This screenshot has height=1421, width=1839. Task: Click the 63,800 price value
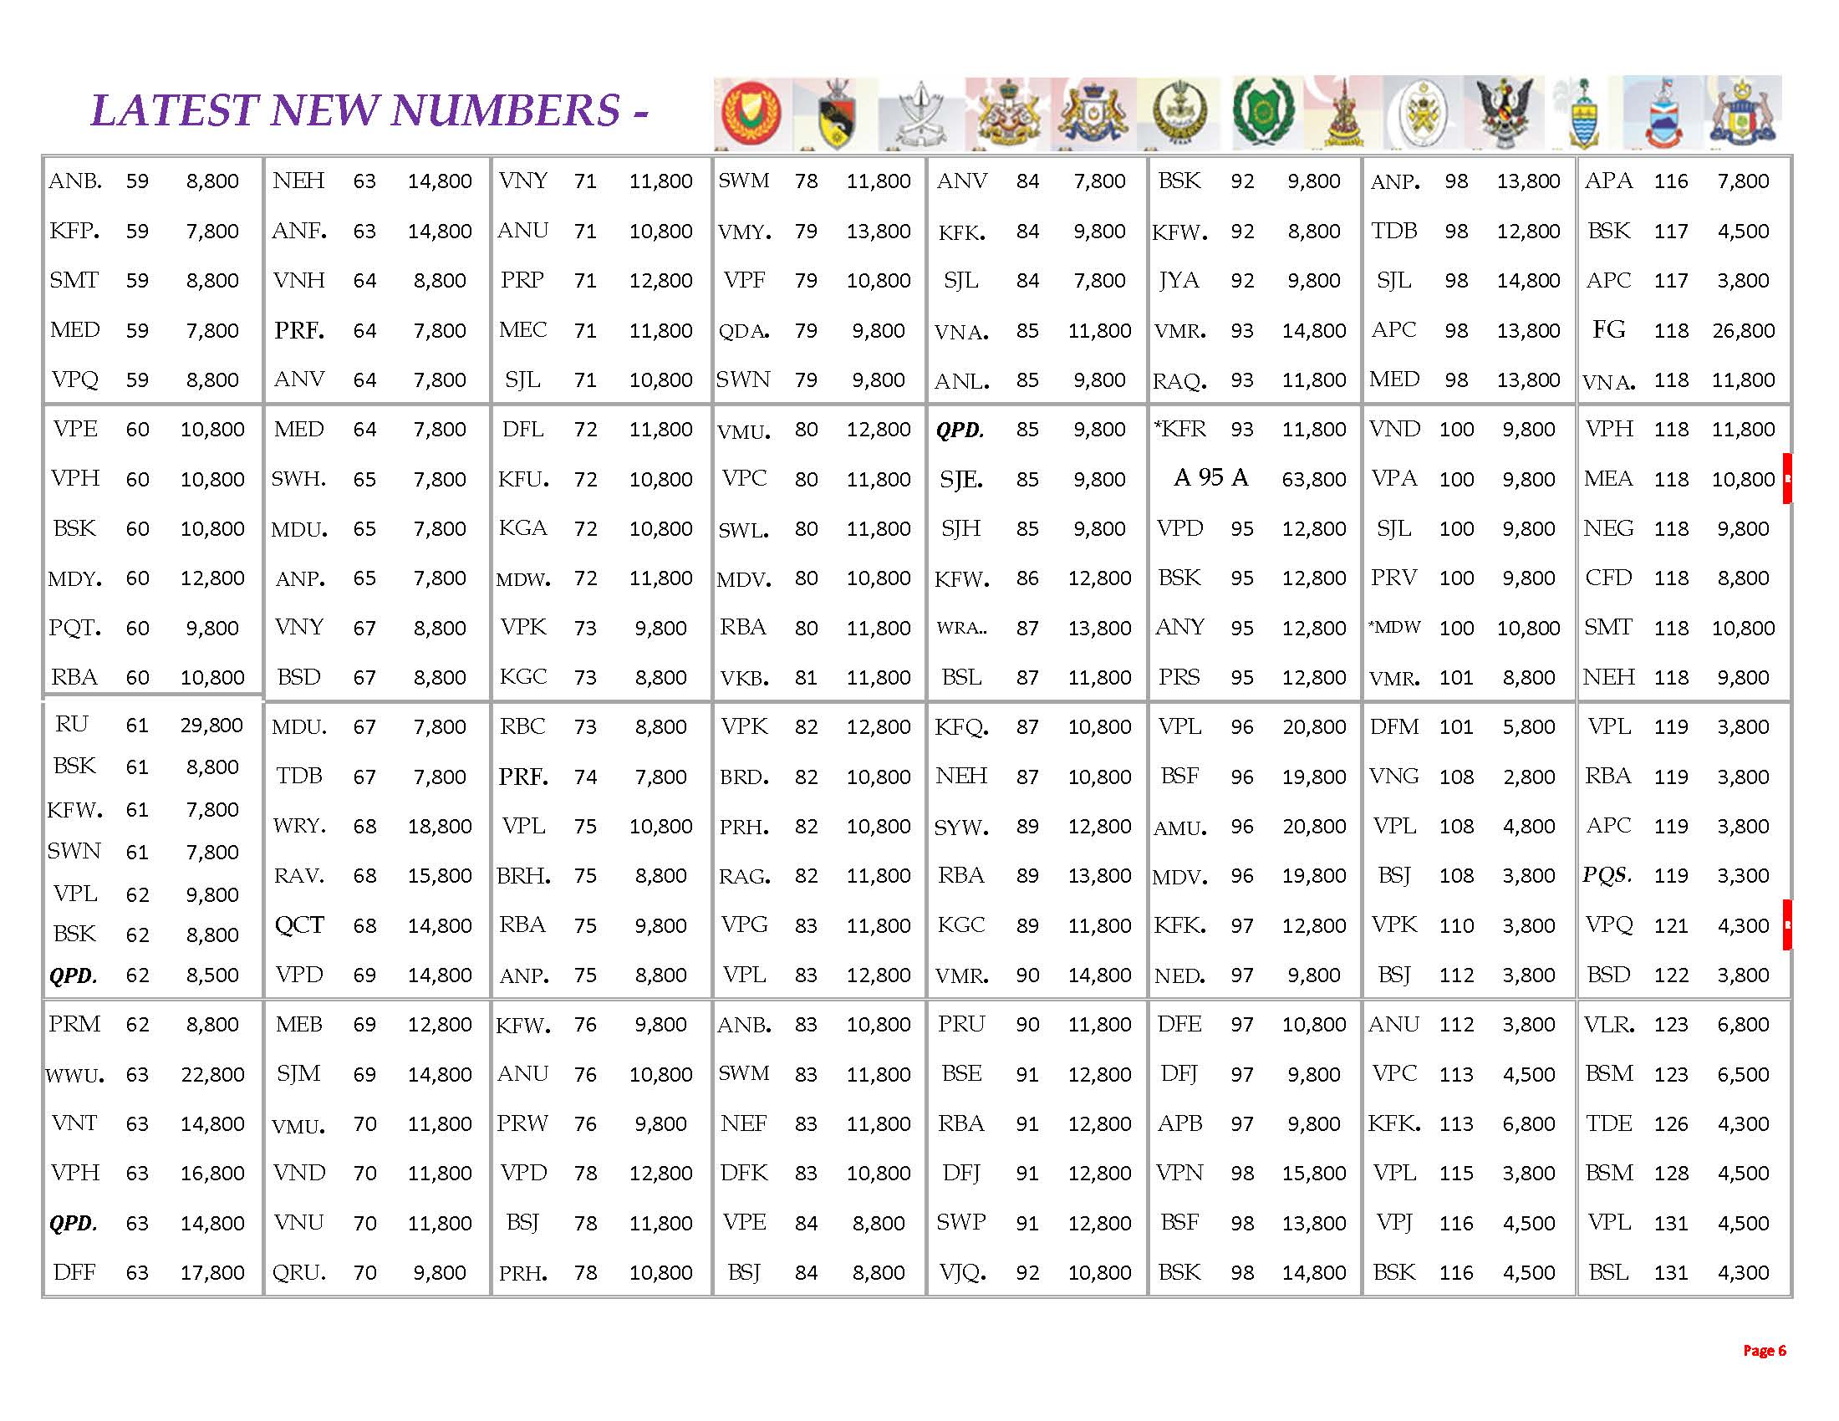point(1313,479)
